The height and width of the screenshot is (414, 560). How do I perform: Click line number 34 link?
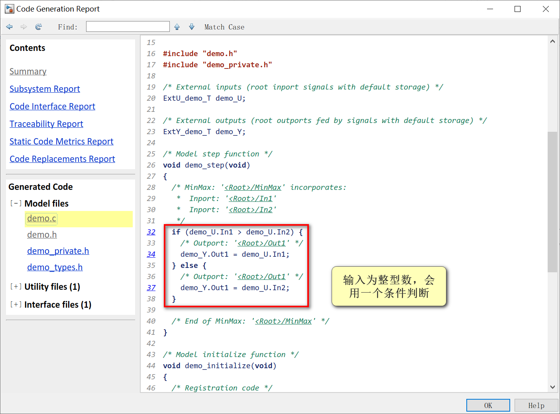151,254
